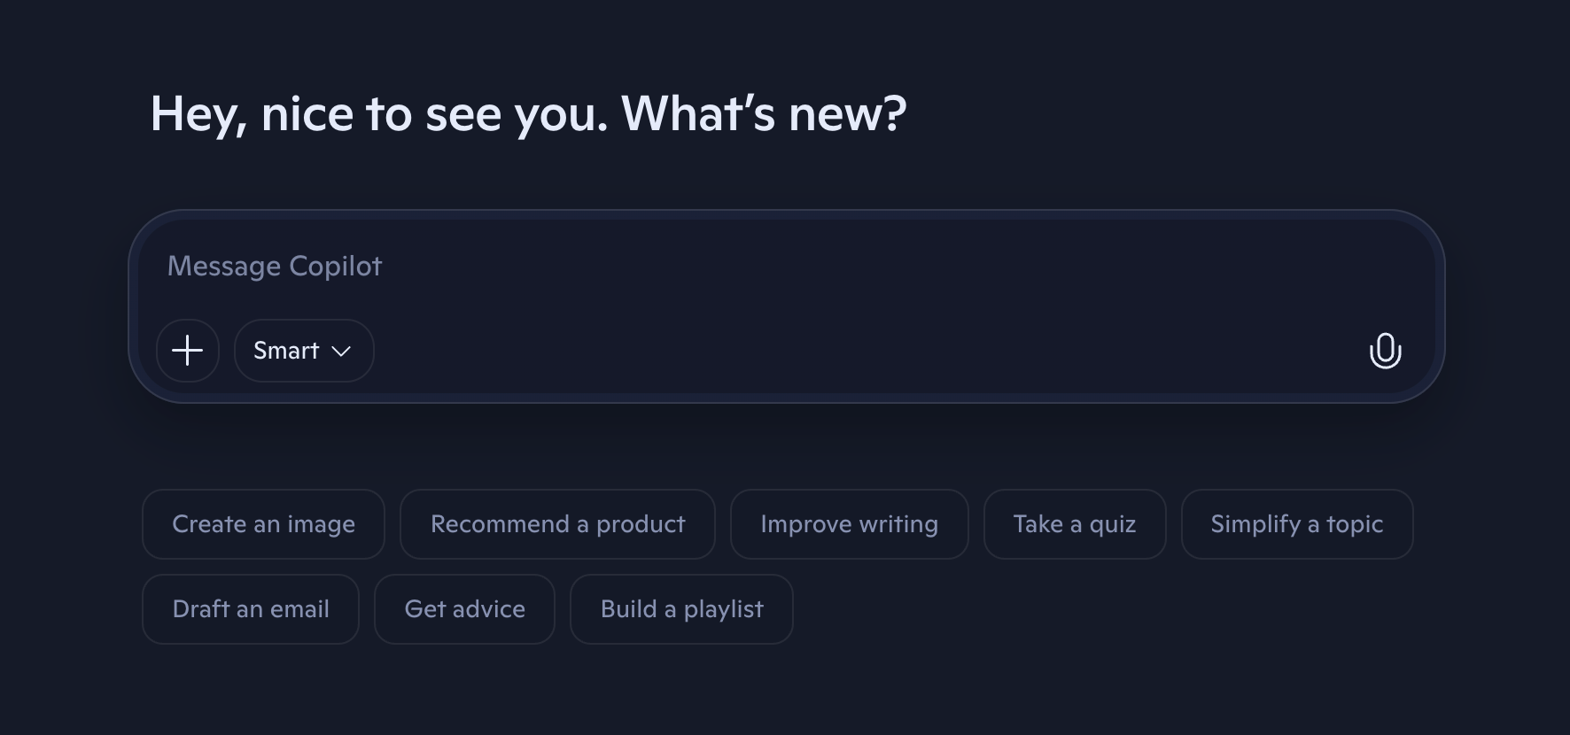Click the greeting heading text
This screenshot has height=735, width=1570.
tap(528, 113)
